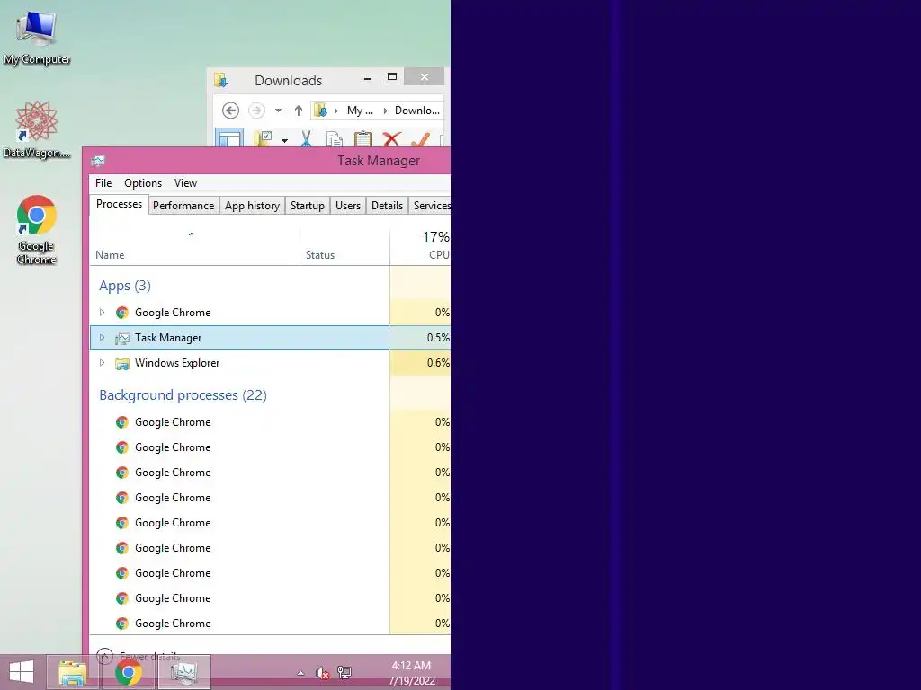Open dropdown arrow beside folder options icon
The image size is (921, 690).
pos(284,140)
